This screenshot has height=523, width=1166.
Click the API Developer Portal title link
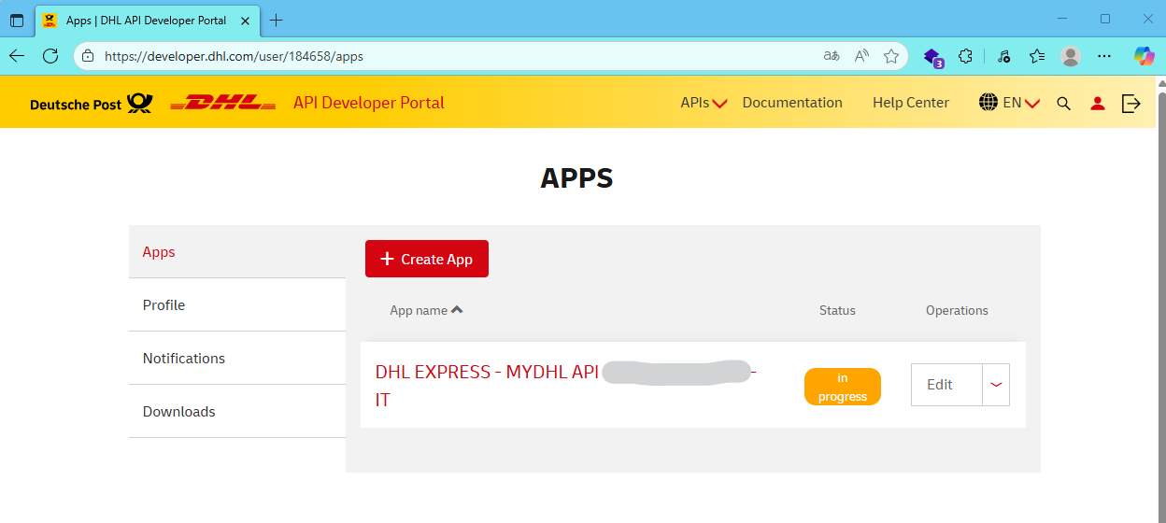pyautogui.click(x=369, y=103)
